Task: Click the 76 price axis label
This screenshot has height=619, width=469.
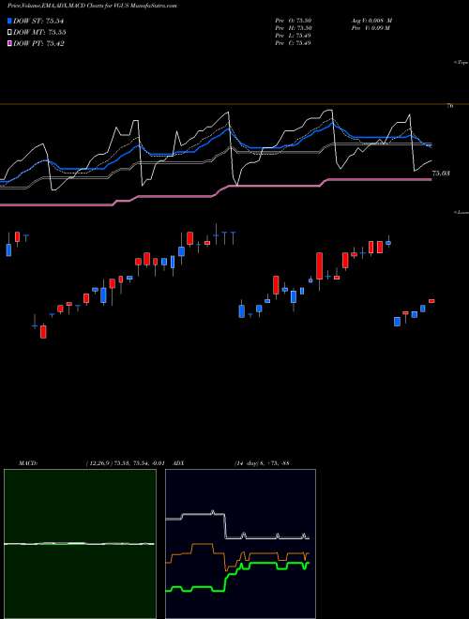Action: (x=449, y=106)
